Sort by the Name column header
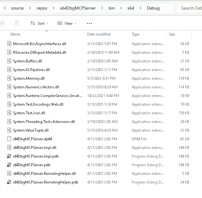 tap(15, 34)
